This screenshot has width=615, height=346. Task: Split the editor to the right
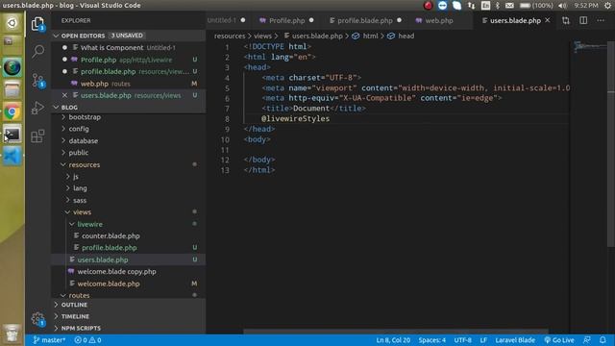point(583,20)
